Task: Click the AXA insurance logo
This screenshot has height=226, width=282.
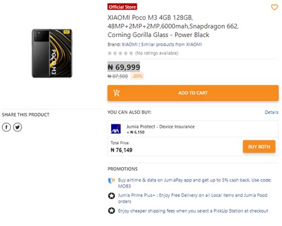Action: click(x=116, y=128)
